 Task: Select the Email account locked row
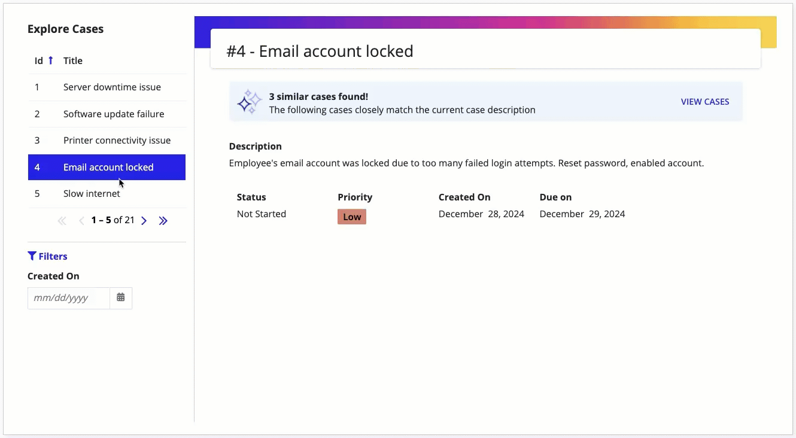(x=107, y=167)
